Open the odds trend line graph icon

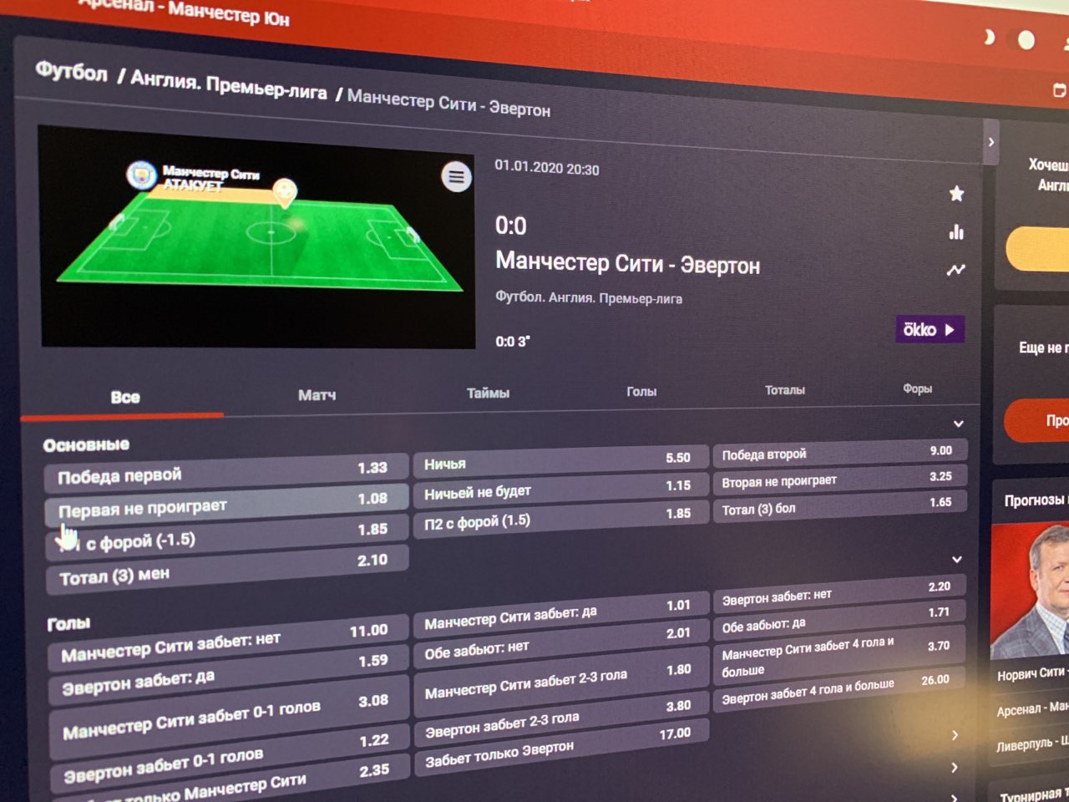[x=956, y=270]
